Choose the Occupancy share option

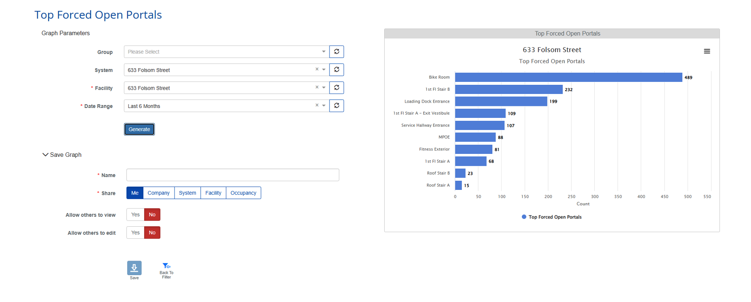pos(243,193)
